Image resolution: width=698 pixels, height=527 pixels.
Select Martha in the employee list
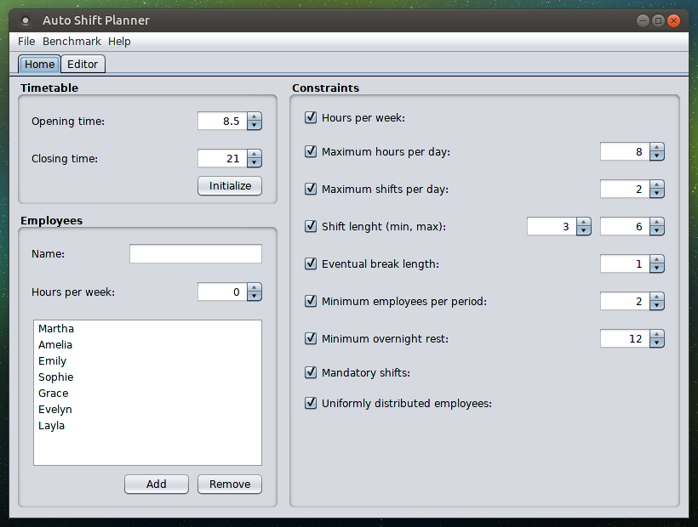click(x=147, y=328)
